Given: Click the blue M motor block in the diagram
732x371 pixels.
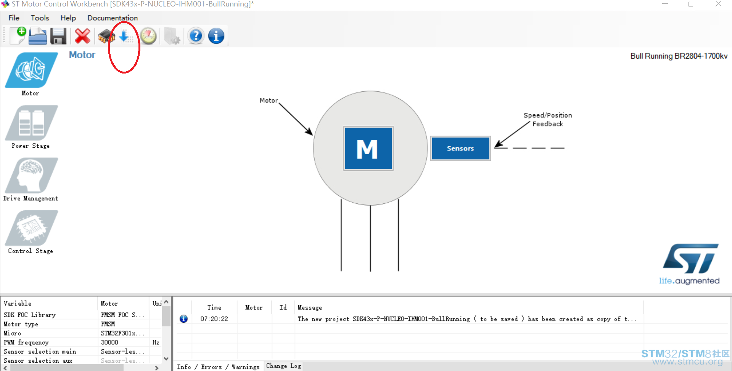Looking at the screenshot, I should coord(368,148).
